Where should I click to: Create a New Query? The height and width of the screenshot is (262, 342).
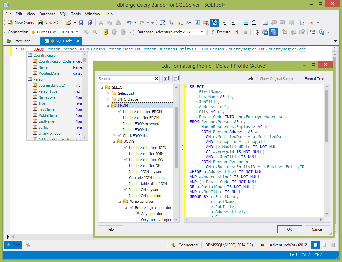(x=21, y=22)
